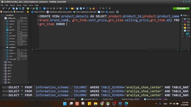
Task: Click the save query file icon
Action: pos(78,9)
